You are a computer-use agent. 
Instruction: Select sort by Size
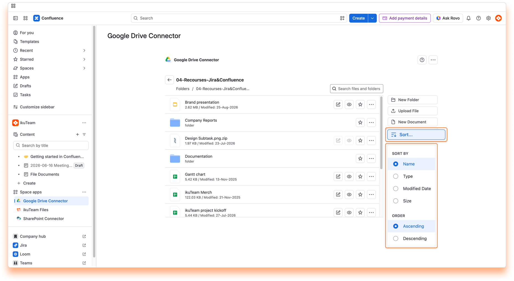411,201
